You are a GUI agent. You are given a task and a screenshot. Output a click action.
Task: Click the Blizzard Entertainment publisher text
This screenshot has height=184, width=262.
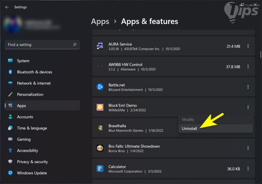[126, 90]
